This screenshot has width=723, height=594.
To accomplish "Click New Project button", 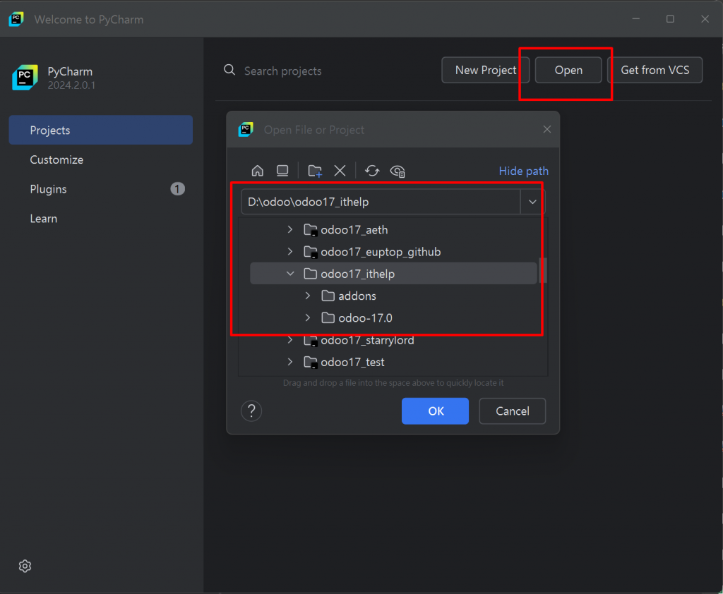I will click(x=486, y=70).
